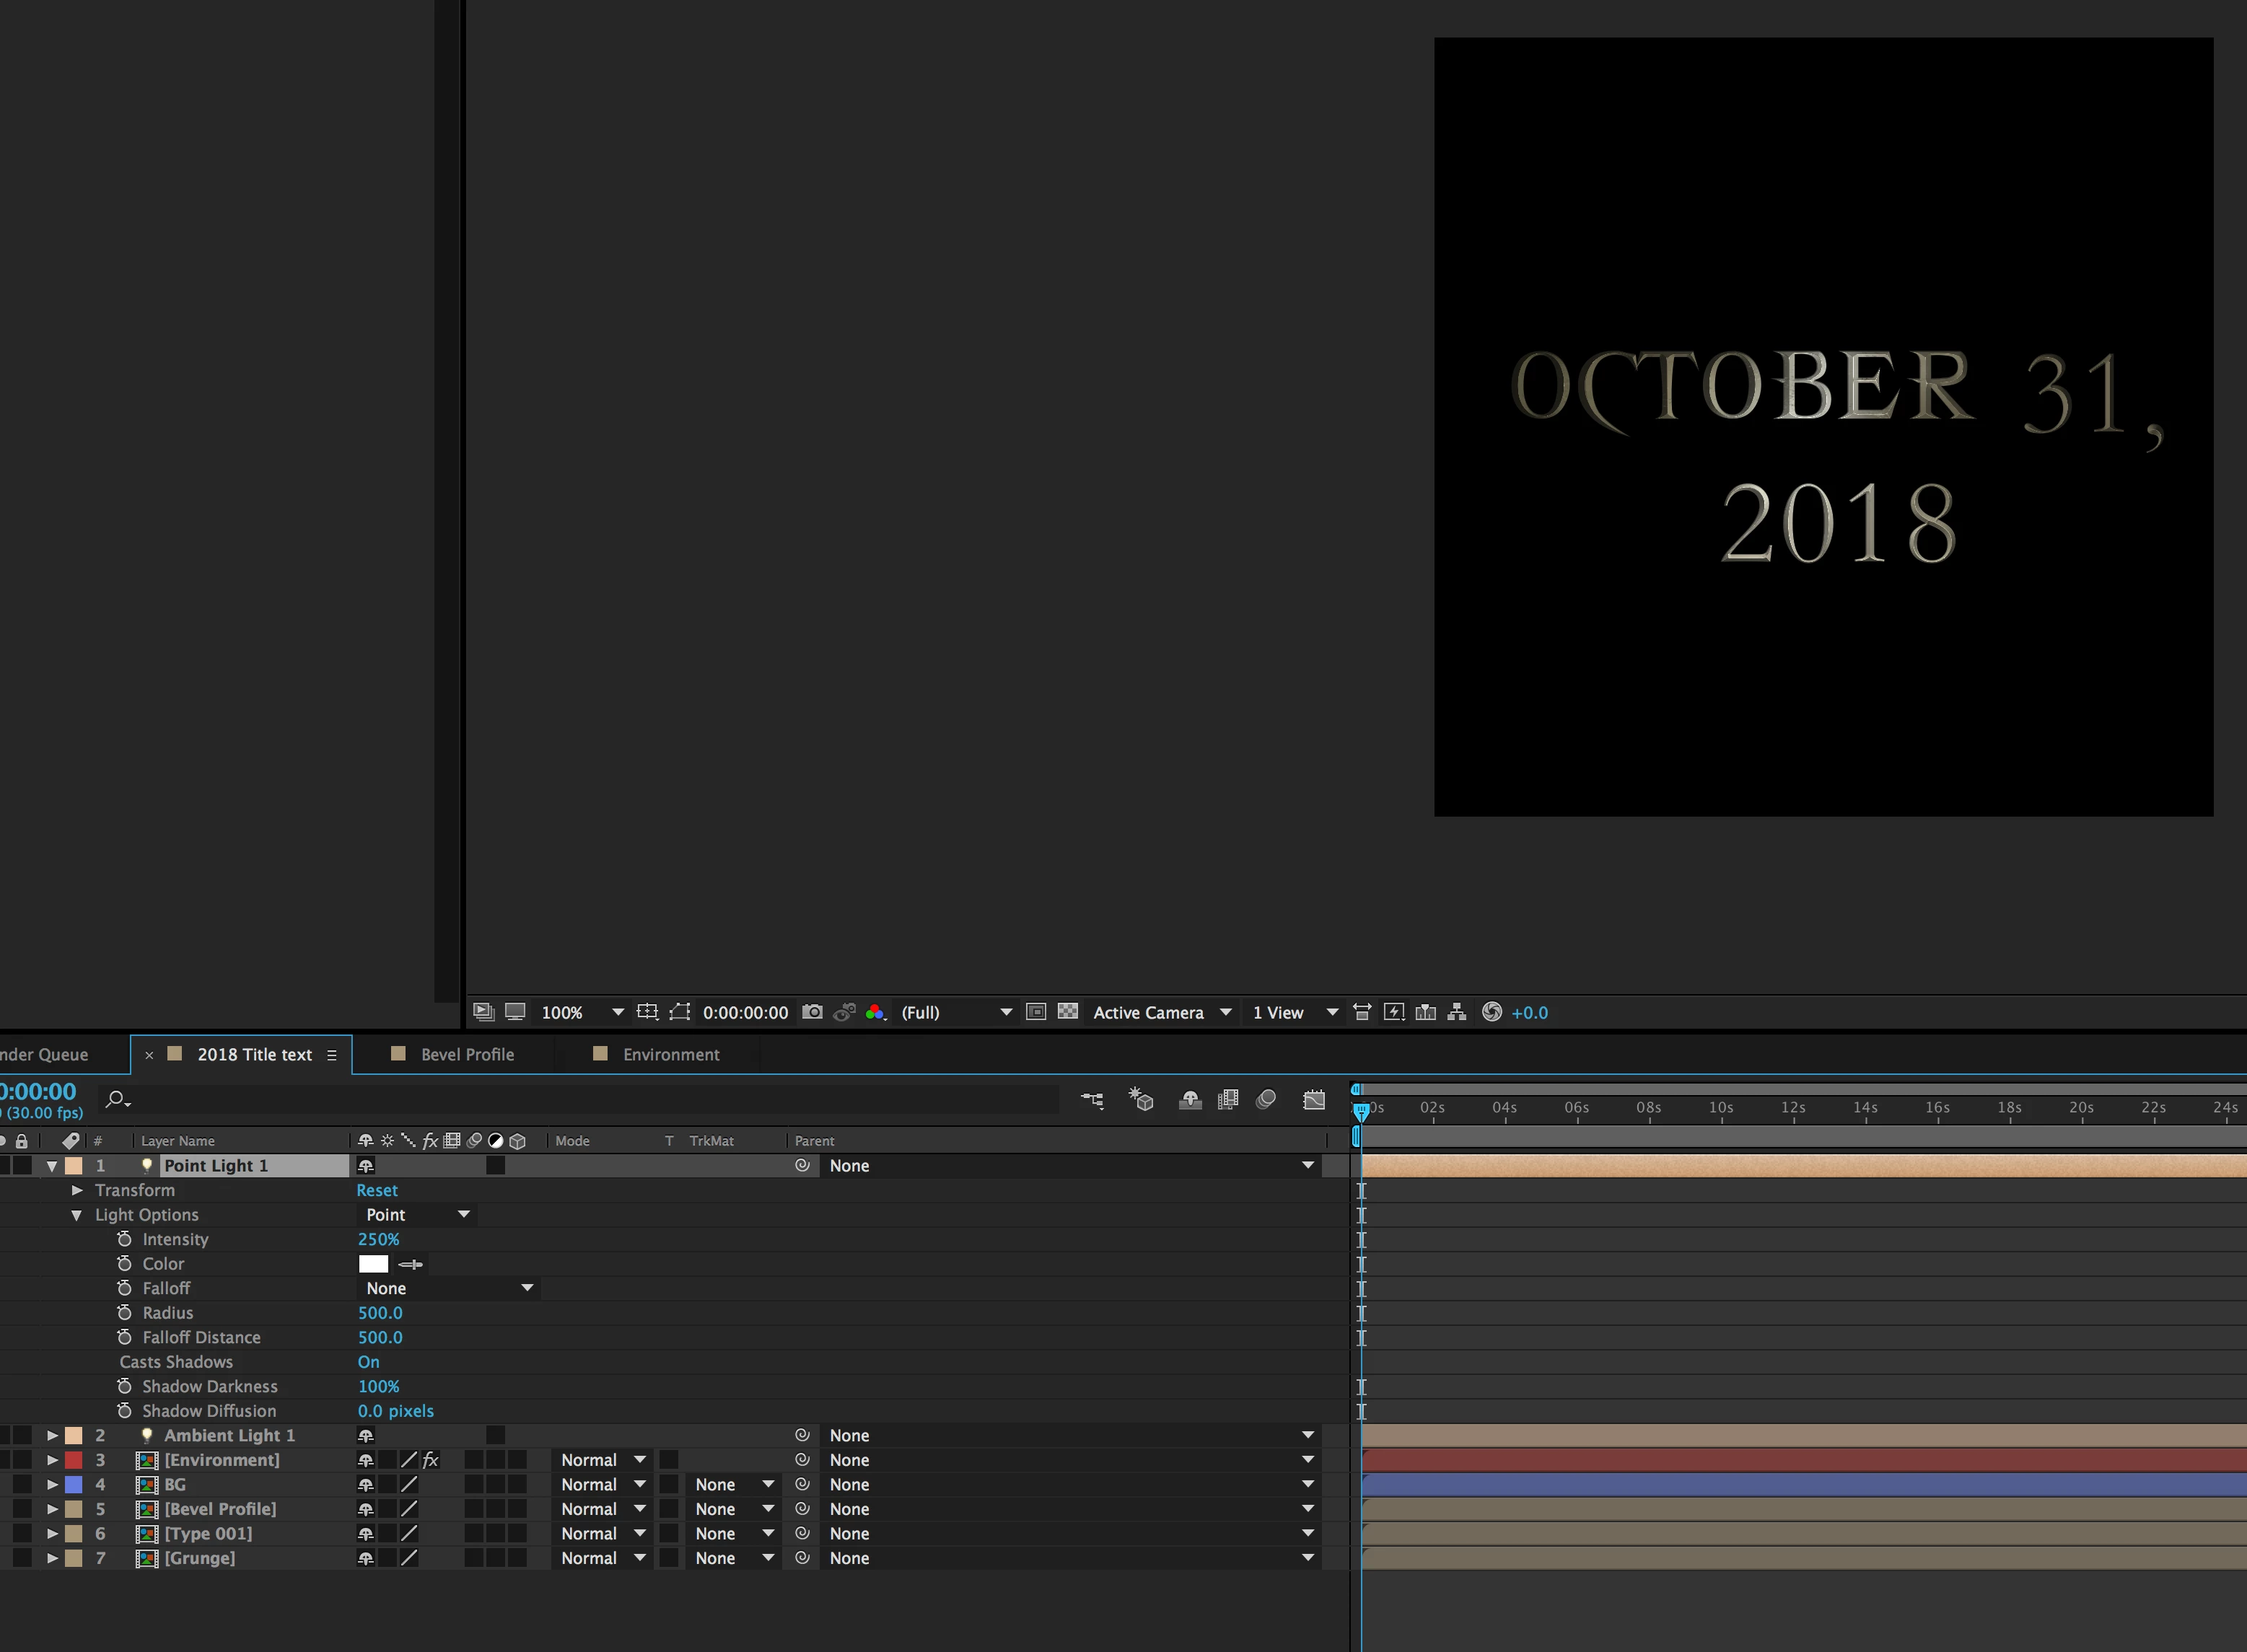The image size is (2247, 1652).
Task: Open the Graph Editor icon
Action: 1314,1100
